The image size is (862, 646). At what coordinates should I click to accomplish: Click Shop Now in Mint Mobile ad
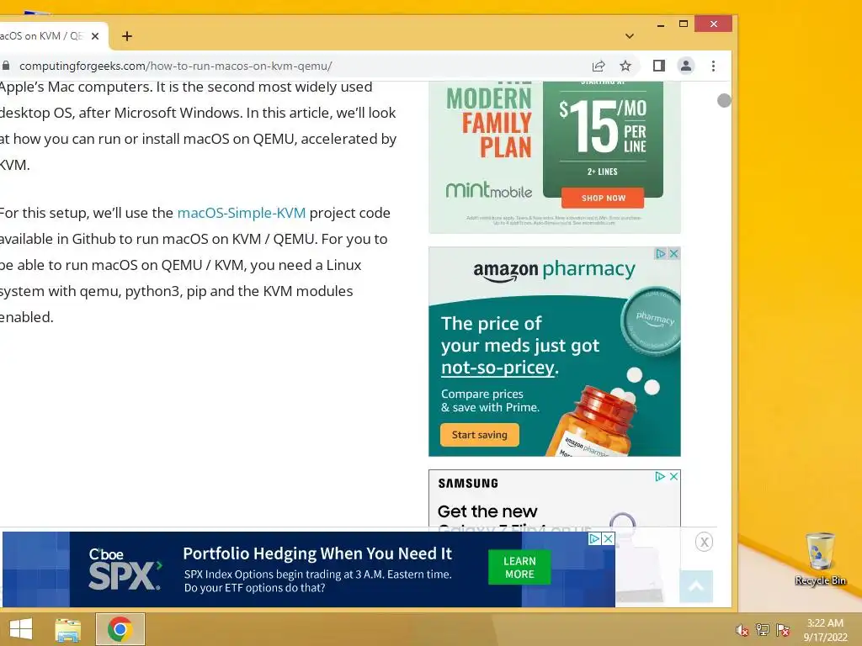[x=603, y=198]
